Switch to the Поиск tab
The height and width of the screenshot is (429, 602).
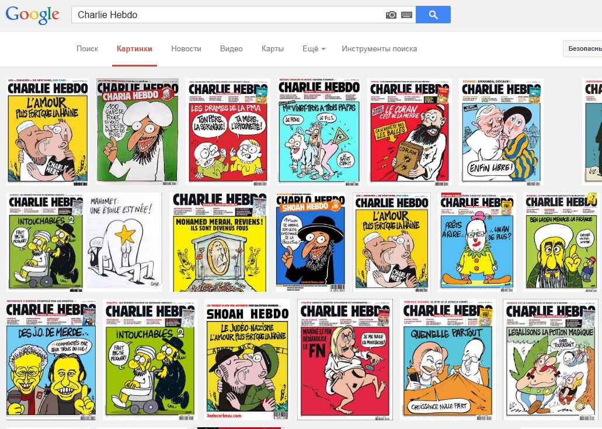click(87, 48)
